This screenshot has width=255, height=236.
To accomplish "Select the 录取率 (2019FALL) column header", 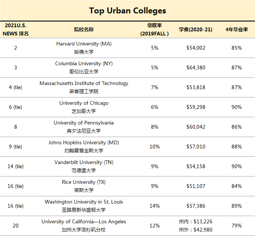I will click(x=154, y=29).
